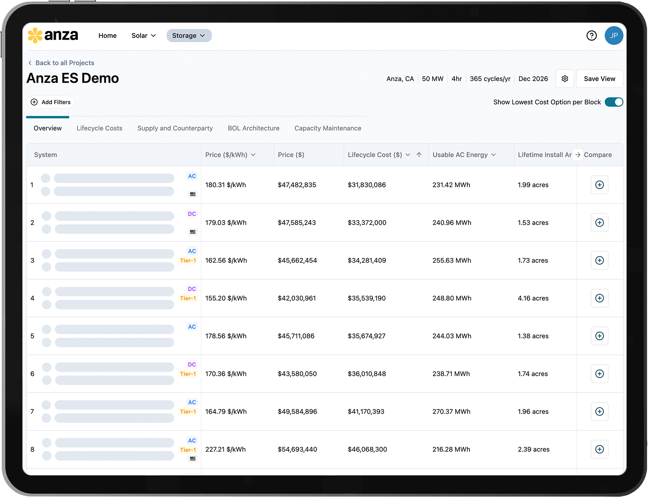Add system 4 to compare
The width and height of the screenshot is (654, 497).
pos(599,298)
